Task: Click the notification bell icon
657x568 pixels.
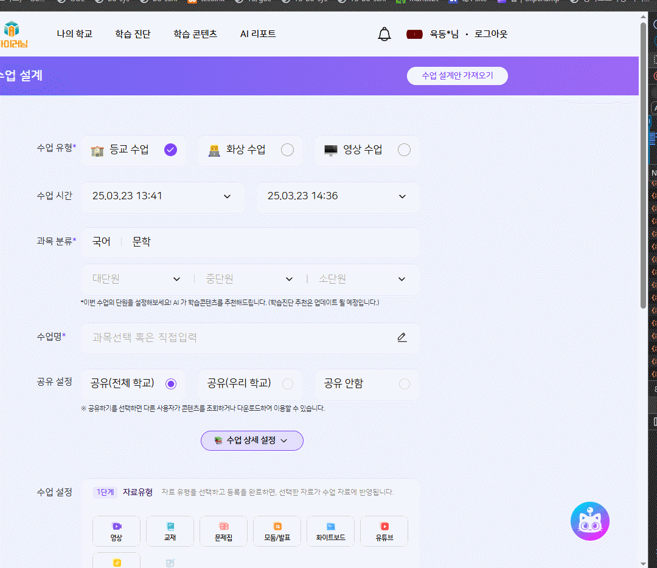Action: pos(384,34)
